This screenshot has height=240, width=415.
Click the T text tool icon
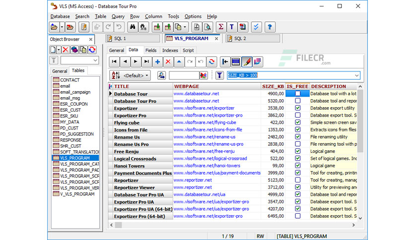point(232,27)
